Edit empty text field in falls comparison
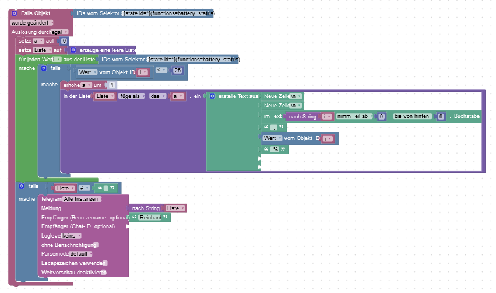The image size is (496, 293). pyautogui.click(x=106, y=188)
